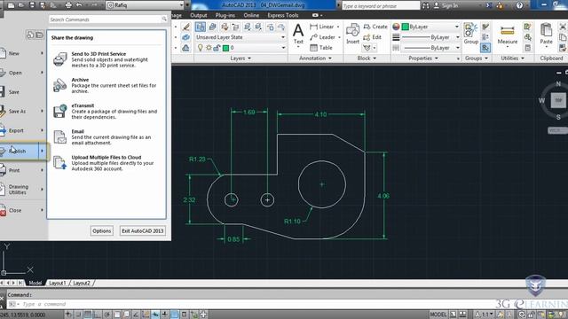Select Save As in the application menu

point(22,112)
